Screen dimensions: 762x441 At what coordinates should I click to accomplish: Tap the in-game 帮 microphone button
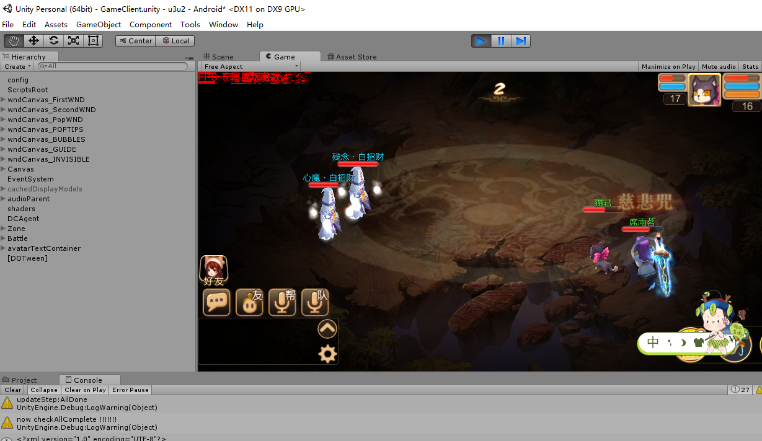click(x=282, y=302)
